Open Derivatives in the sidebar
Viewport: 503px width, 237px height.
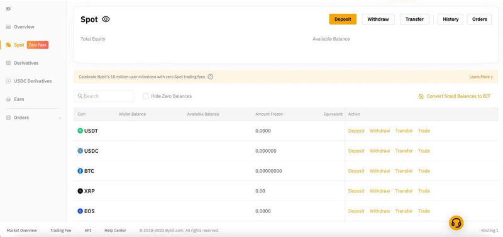[x=26, y=63]
